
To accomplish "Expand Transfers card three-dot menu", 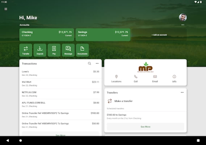I will click(182, 92).
